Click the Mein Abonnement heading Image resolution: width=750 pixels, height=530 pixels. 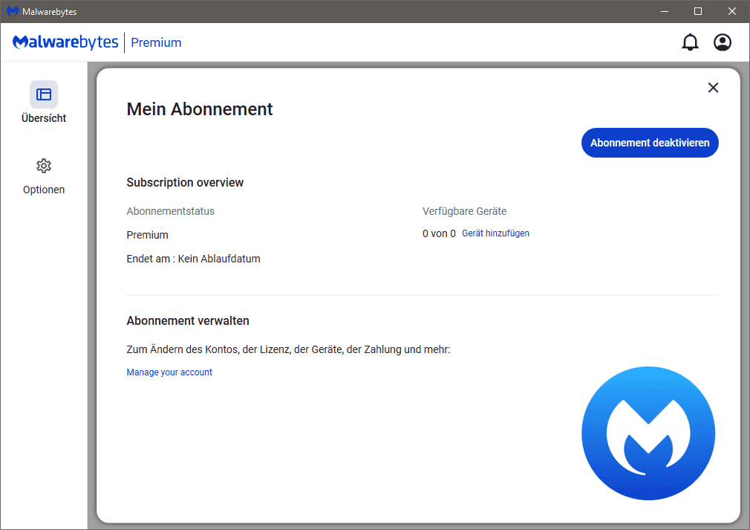pos(200,109)
